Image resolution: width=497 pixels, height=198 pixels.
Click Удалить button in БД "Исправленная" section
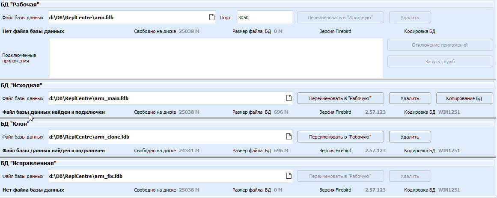(410, 176)
